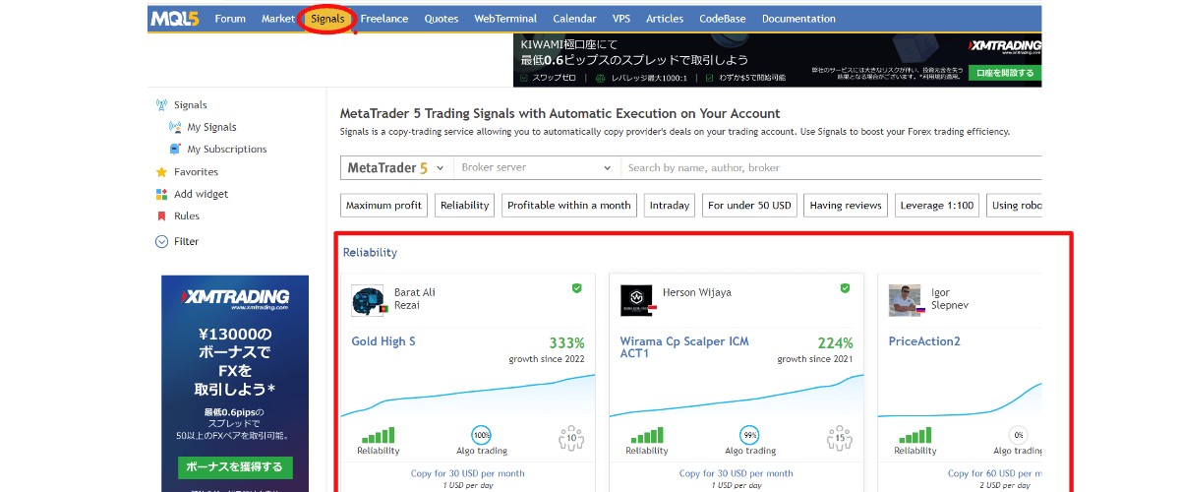
Task: Click Copy for 30 USD on Wirama Cp Scalper
Action: pos(736,473)
